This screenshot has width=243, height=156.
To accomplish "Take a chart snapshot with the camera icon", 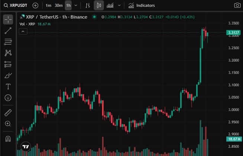I will (237, 6).
